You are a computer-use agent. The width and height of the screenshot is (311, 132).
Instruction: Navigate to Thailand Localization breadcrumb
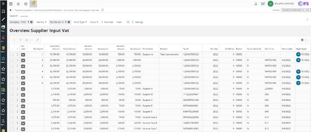click(24, 10)
